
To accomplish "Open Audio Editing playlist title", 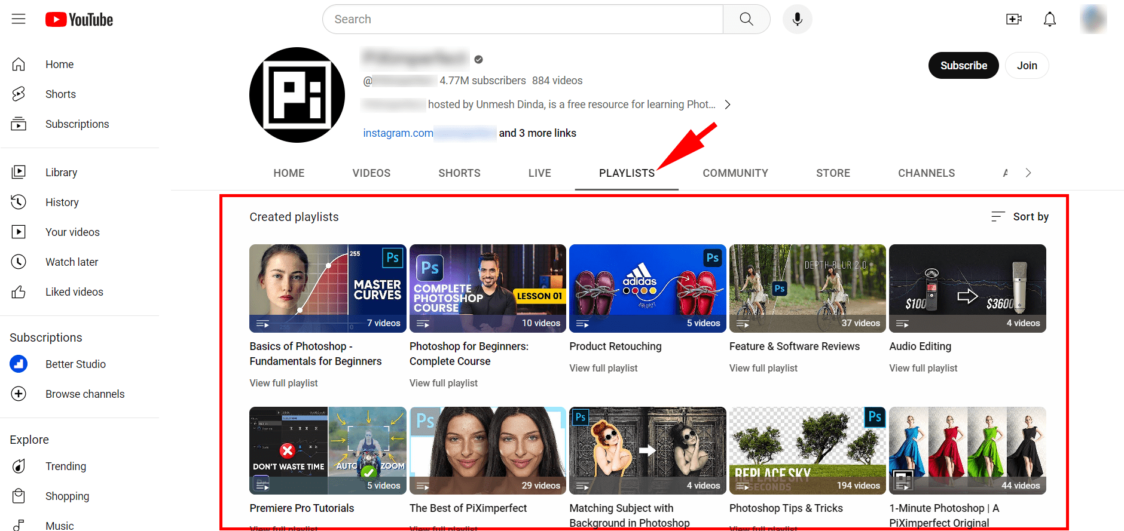I will click(x=920, y=346).
